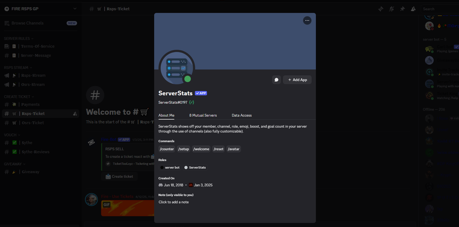Screen dimensions: 459x227
Task: Click the rules checkbox icon beside Terms-Of-Service
Action: coord(7,46)
